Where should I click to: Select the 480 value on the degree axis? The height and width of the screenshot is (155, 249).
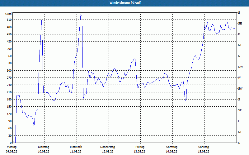pos(9,27)
